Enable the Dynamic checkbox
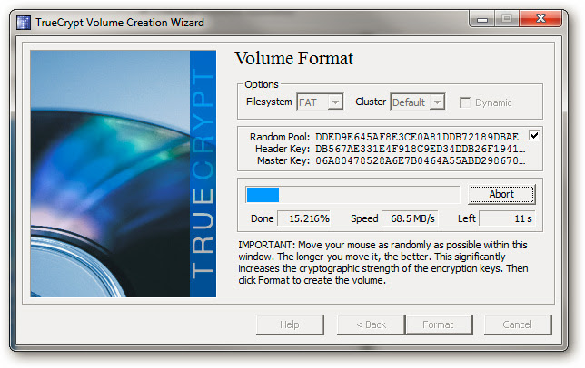 (465, 102)
